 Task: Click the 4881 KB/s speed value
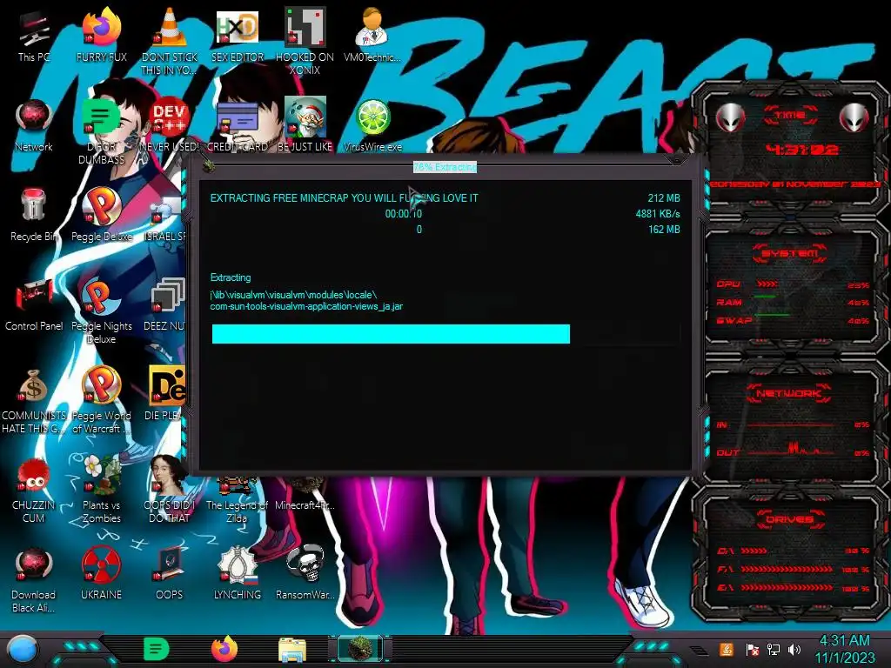[x=658, y=214]
